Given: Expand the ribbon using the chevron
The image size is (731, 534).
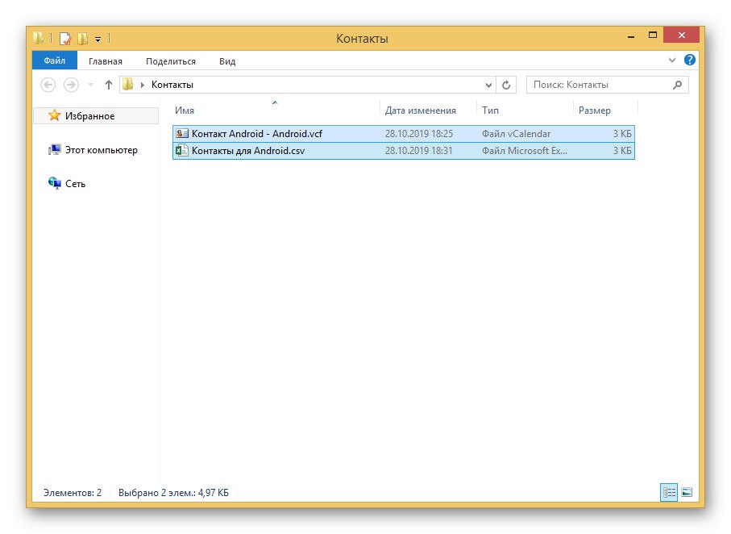Looking at the screenshot, I should click(x=673, y=60).
